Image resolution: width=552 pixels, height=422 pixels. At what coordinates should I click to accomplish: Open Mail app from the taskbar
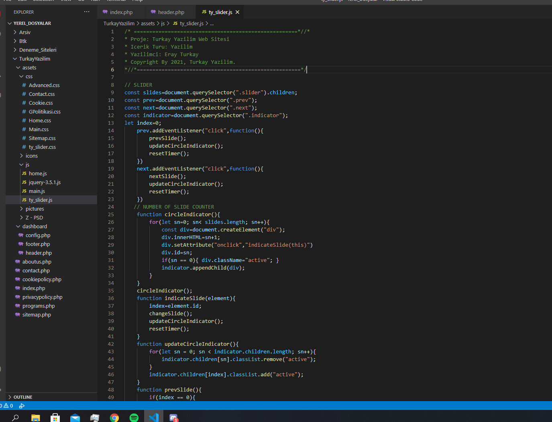[x=75, y=418]
